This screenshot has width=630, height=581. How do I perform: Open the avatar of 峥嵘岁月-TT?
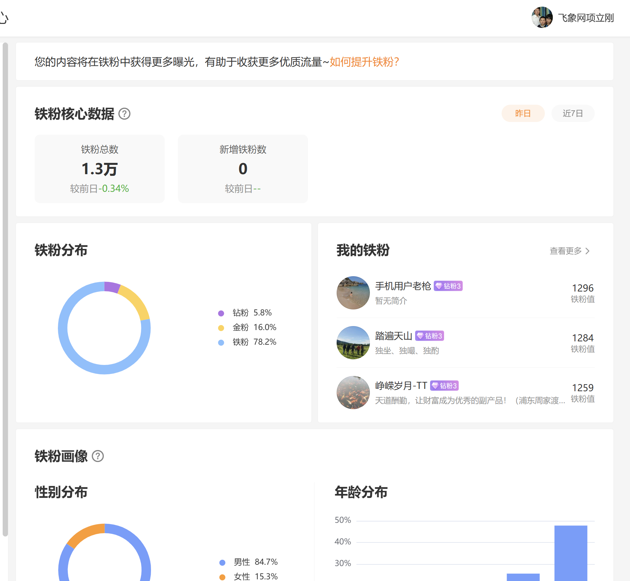point(353,393)
